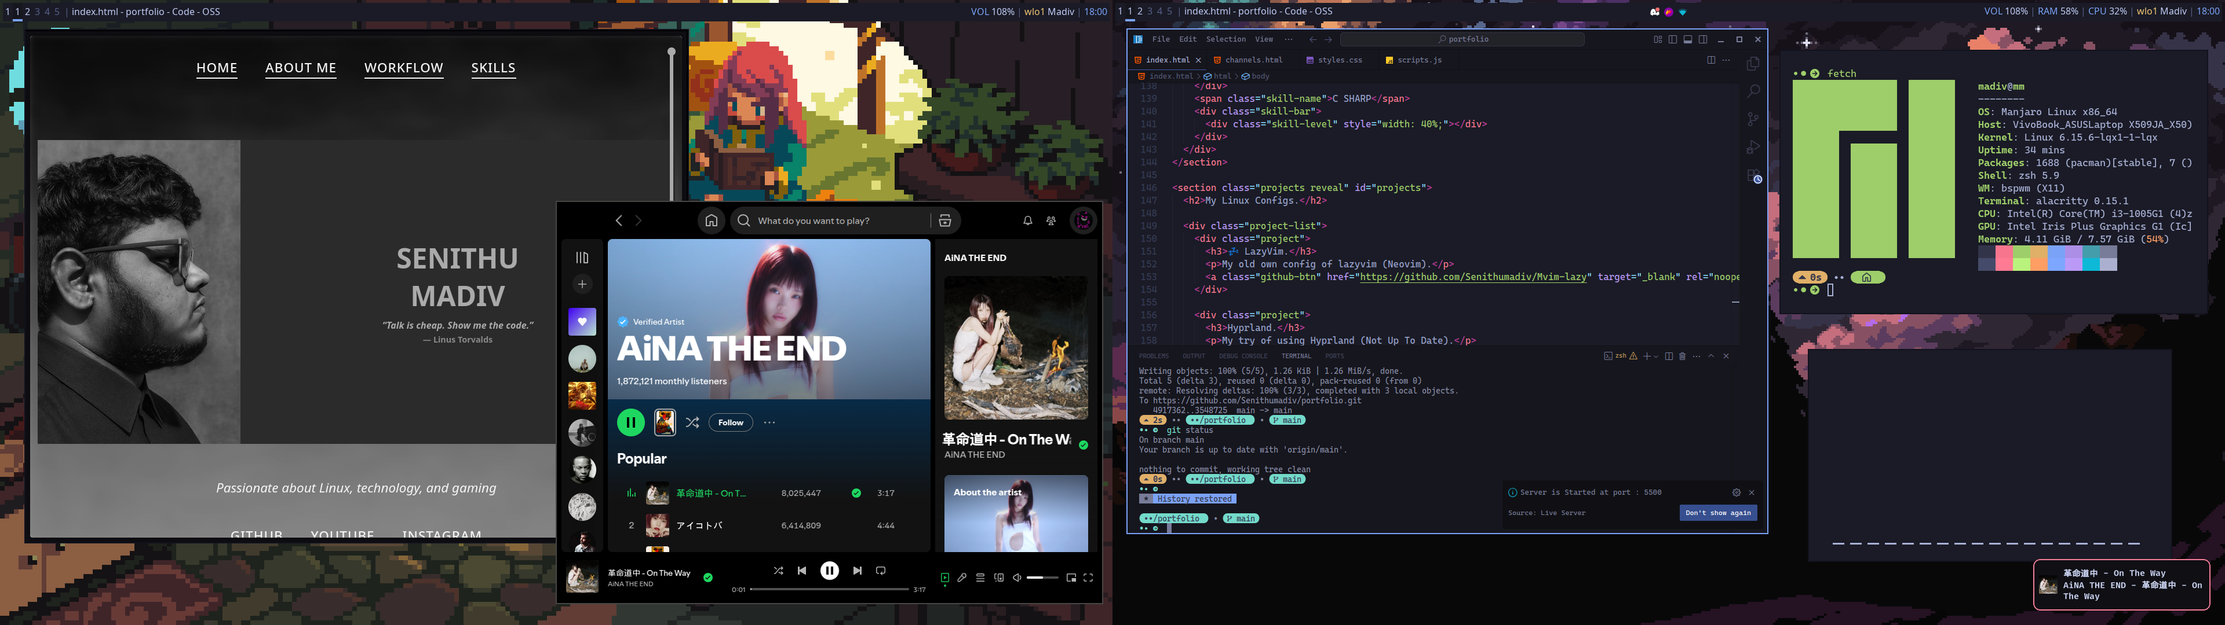Toggle liked checkmark on first Popular track
This screenshot has height=625, width=2225.
click(856, 494)
